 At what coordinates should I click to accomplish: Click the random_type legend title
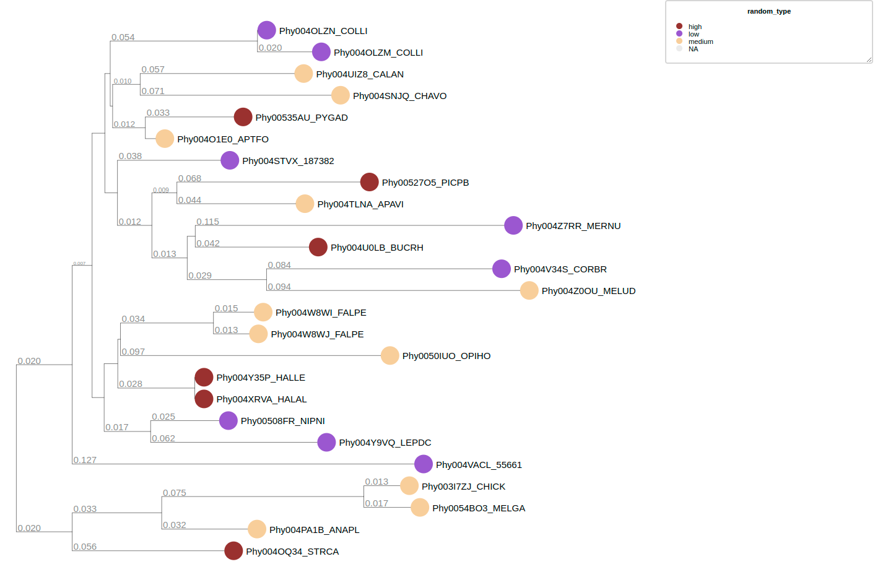click(768, 11)
